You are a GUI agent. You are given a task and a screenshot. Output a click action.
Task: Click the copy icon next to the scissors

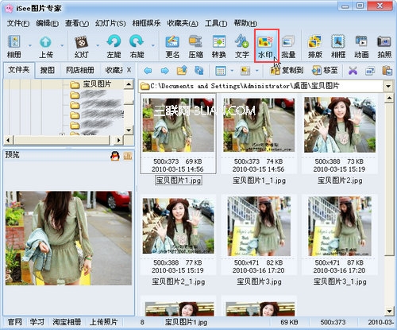tap(370, 71)
